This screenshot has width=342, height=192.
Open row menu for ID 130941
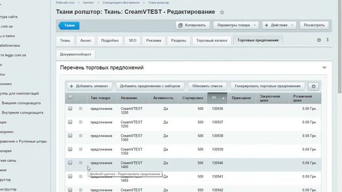(x=81, y=177)
